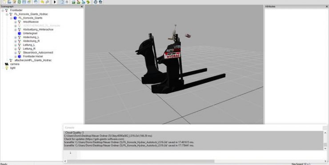Click the yellow foliage paint icon
This screenshot has height=165, width=329.
point(88,2)
